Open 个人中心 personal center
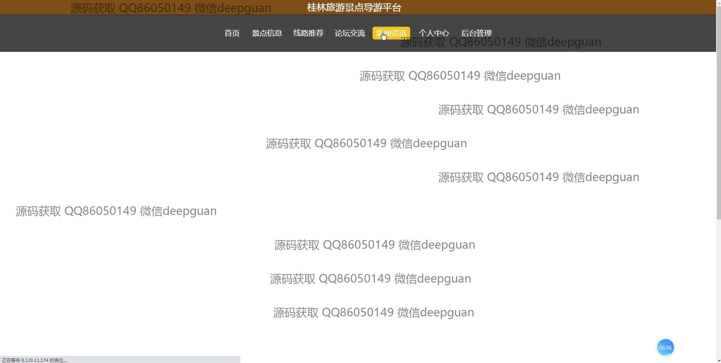Screen dimensions: 721x363 pyautogui.click(x=434, y=33)
